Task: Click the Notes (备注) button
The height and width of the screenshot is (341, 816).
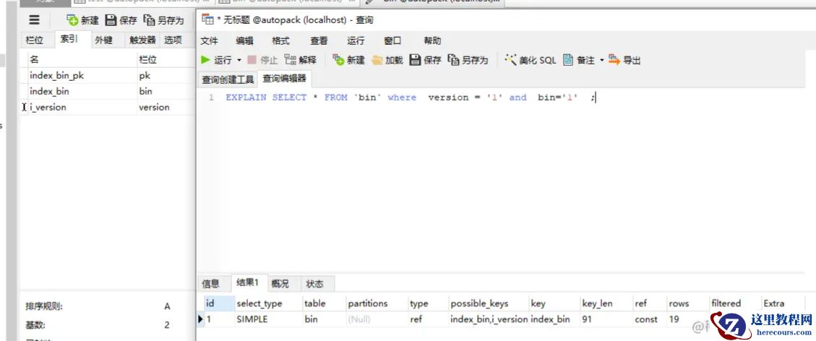Action: click(578, 60)
